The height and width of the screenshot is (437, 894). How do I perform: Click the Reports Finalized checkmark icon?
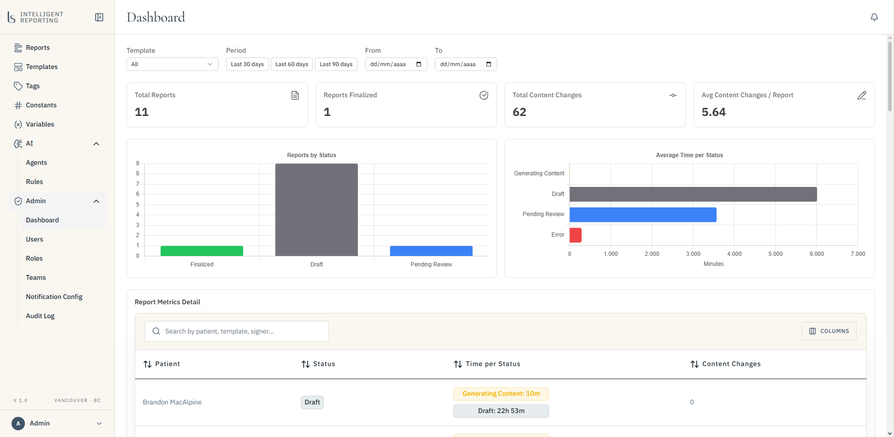pyautogui.click(x=484, y=95)
